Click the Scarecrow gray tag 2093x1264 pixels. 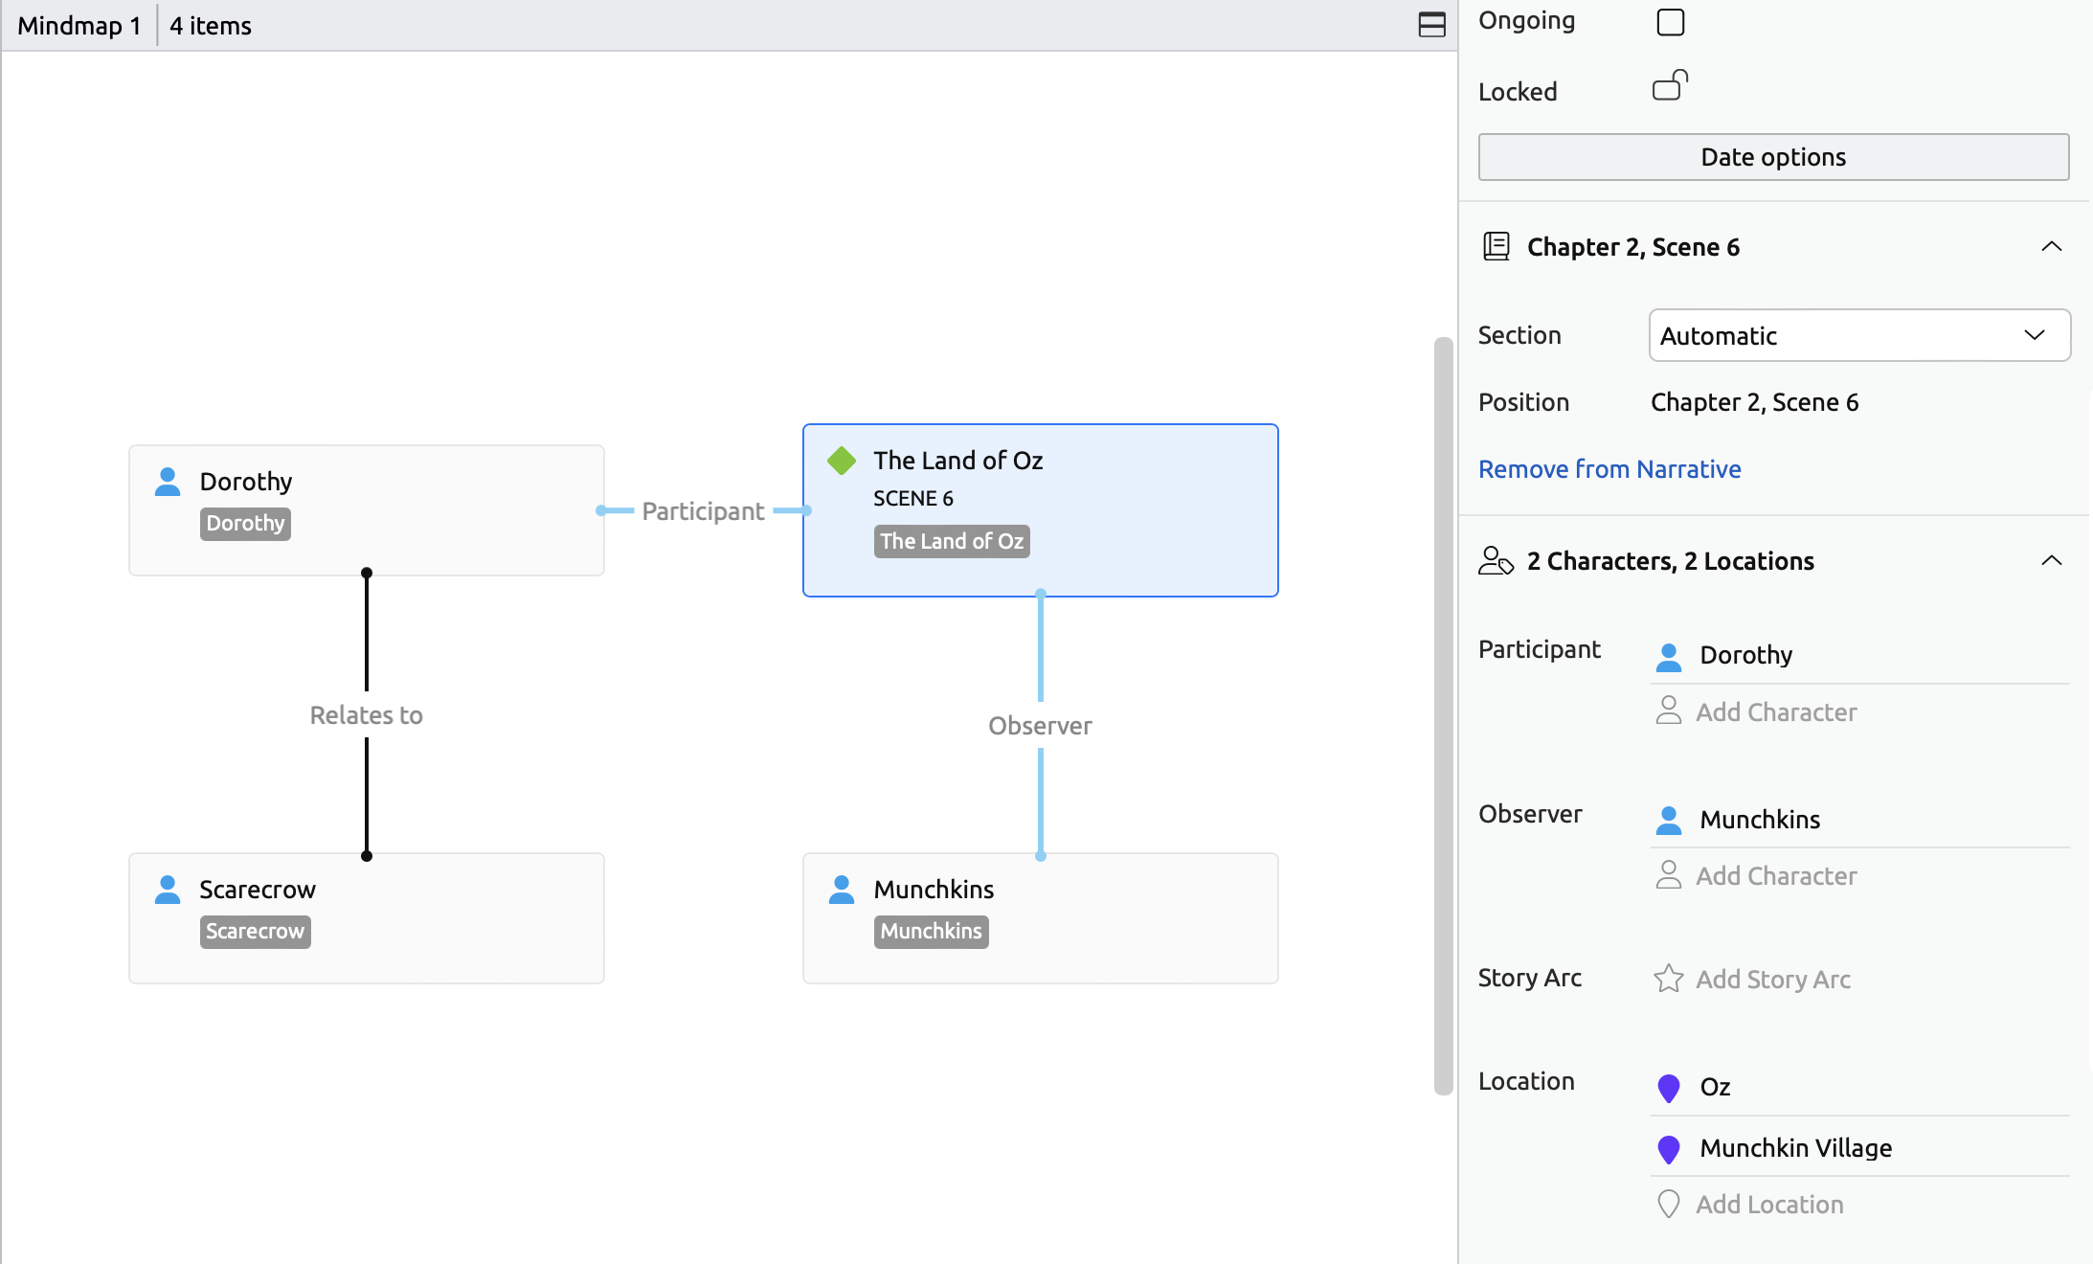click(x=255, y=932)
